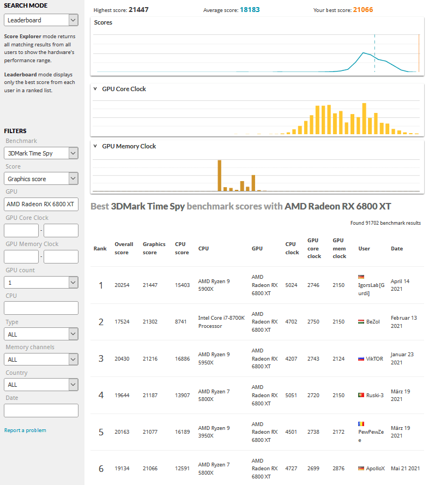Click AMD Ryzen 9 3950X CPU cell
Screen dimensions: 429x485
214,432
